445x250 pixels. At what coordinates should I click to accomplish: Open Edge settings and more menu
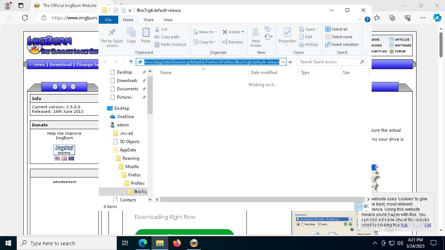point(423,18)
